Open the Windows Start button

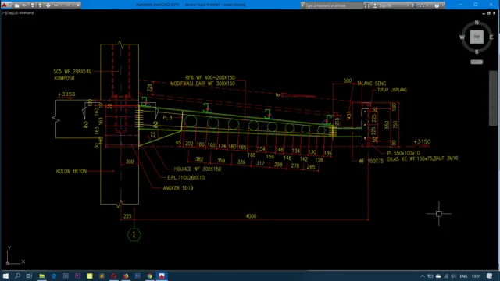click(5, 276)
